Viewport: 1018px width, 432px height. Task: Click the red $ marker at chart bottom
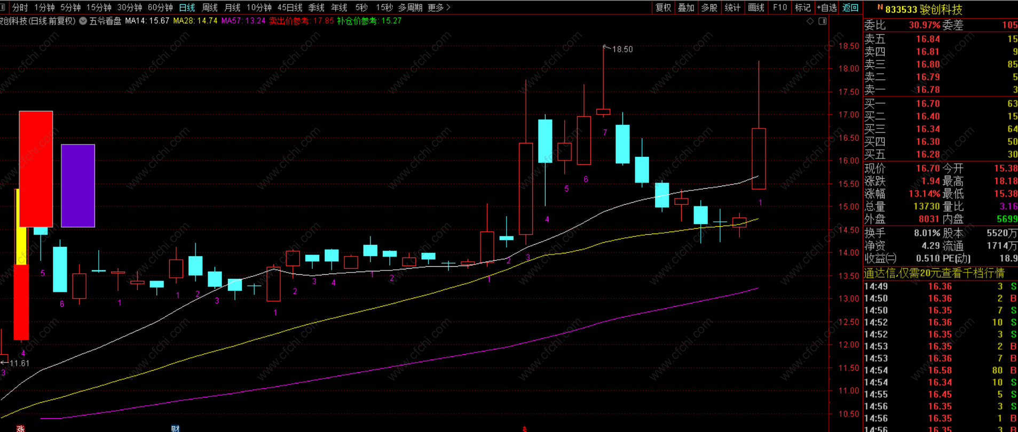pyautogui.click(x=524, y=429)
